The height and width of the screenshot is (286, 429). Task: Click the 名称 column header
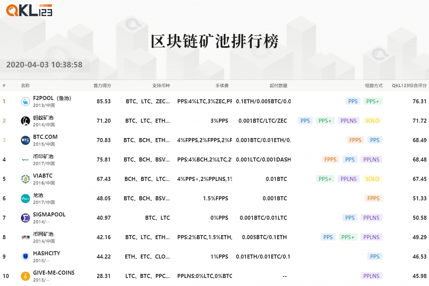coord(25,86)
